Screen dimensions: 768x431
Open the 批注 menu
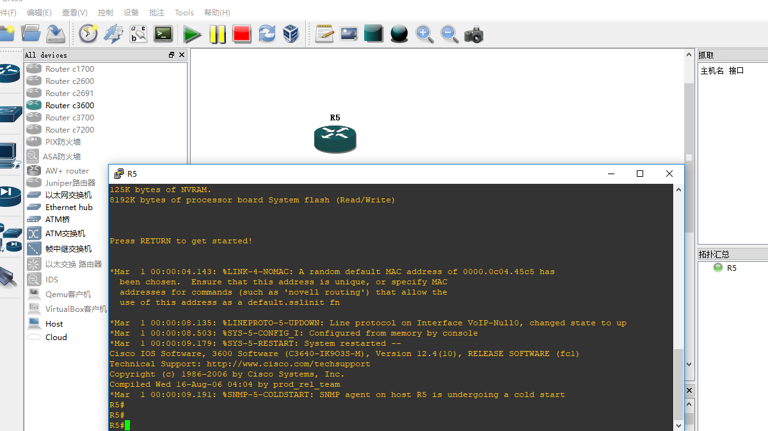coord(157,12)
